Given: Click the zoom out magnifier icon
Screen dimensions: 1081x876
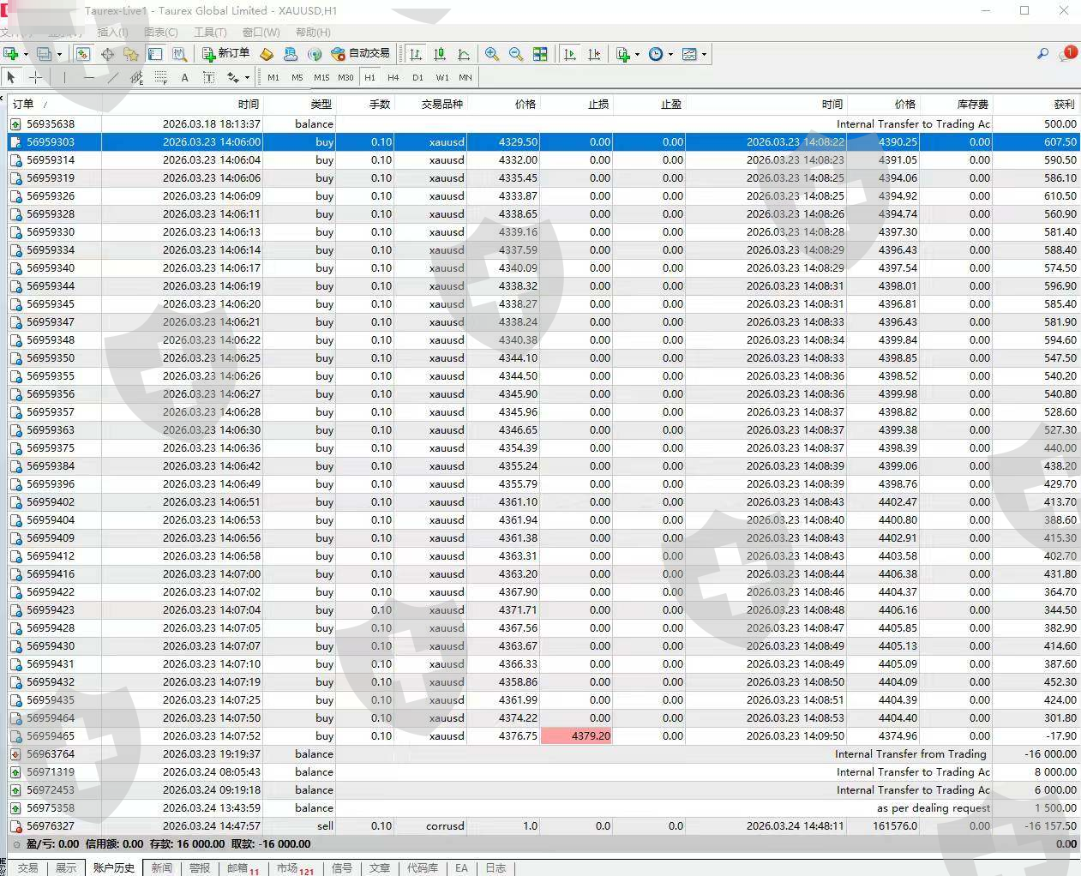Looking at the screenshot, I should (x=516, y=54).
